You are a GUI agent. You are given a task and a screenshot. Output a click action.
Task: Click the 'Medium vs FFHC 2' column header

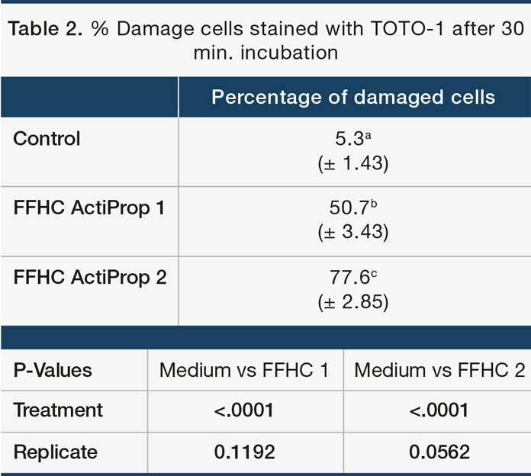(439, 371)
